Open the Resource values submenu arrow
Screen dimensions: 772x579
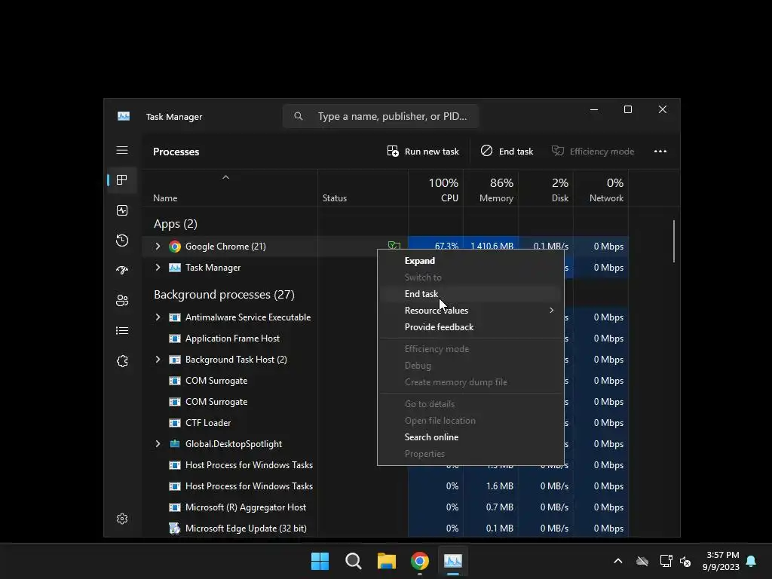pos(551,310)
